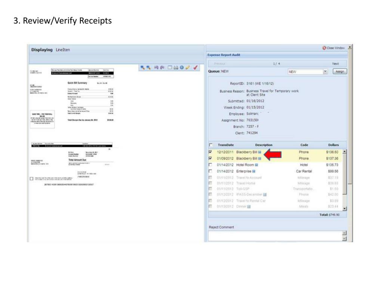The width and height of the screenshot is (383, 287).
Task: Open the Hotel Room receipt icon
Action: click(x=257, y=165)
